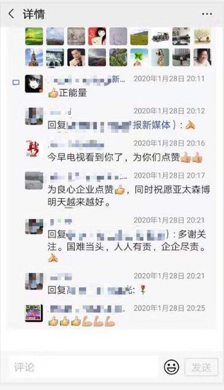The width and height of the screenshot is (224, 390).
Task: Tap the 今早电视看到你了 comment
Action: (125, 157)
